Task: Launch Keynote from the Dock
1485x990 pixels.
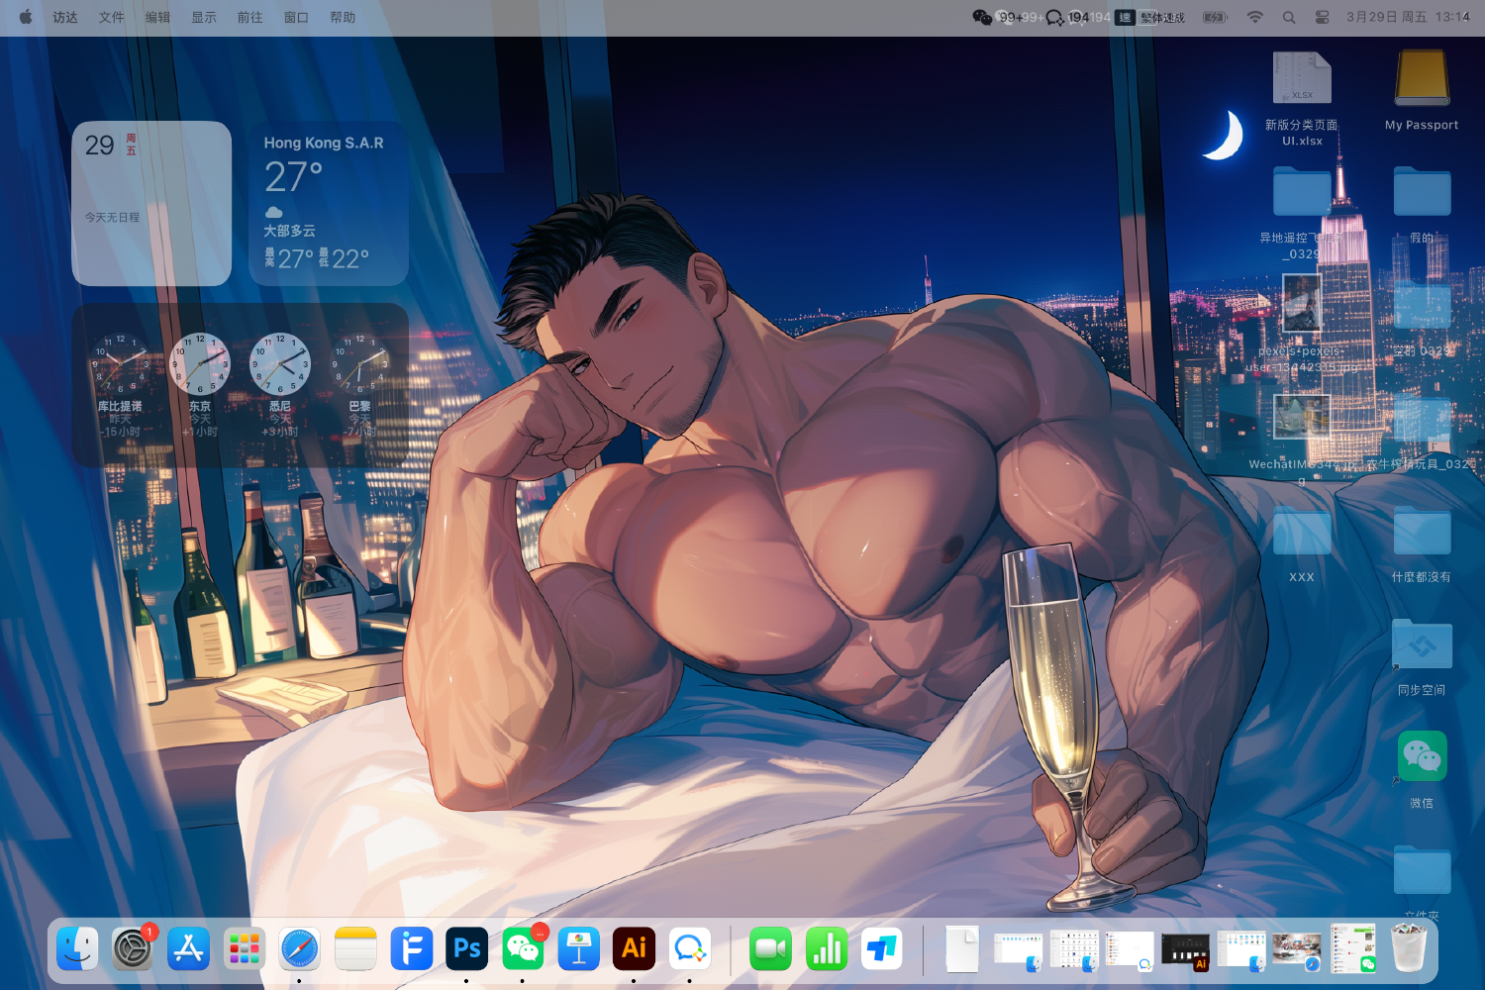Action: (578, 948)
